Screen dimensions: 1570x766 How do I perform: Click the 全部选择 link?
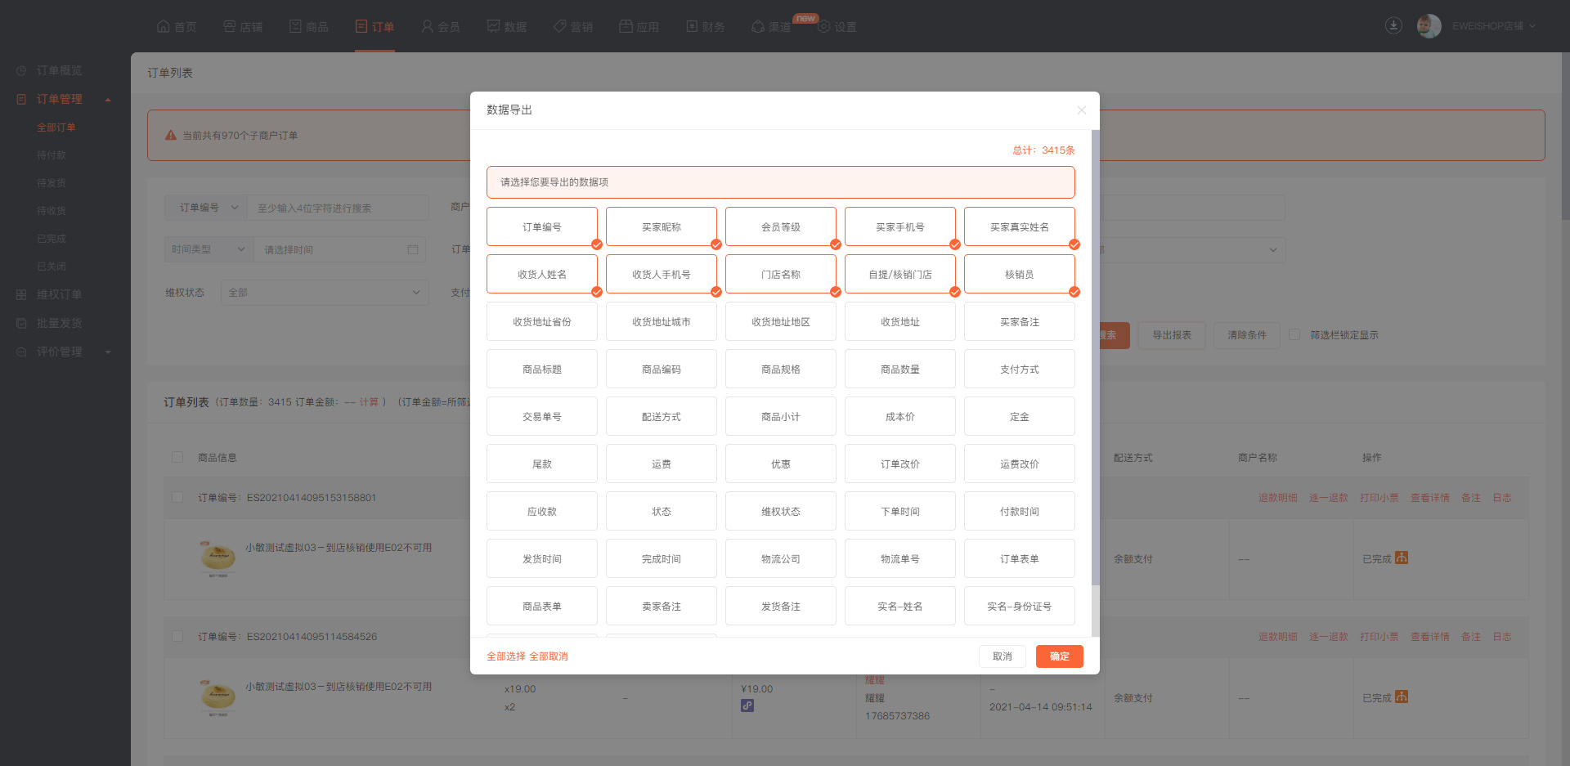506,656
